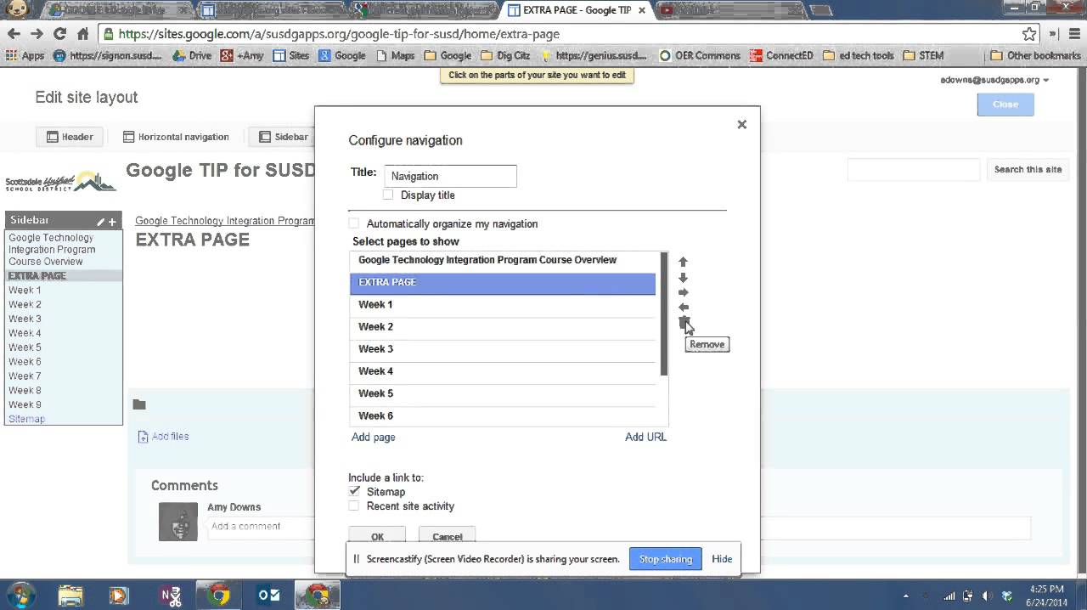
Task: Click the folder icon above Add files
Action: point(139,404)
